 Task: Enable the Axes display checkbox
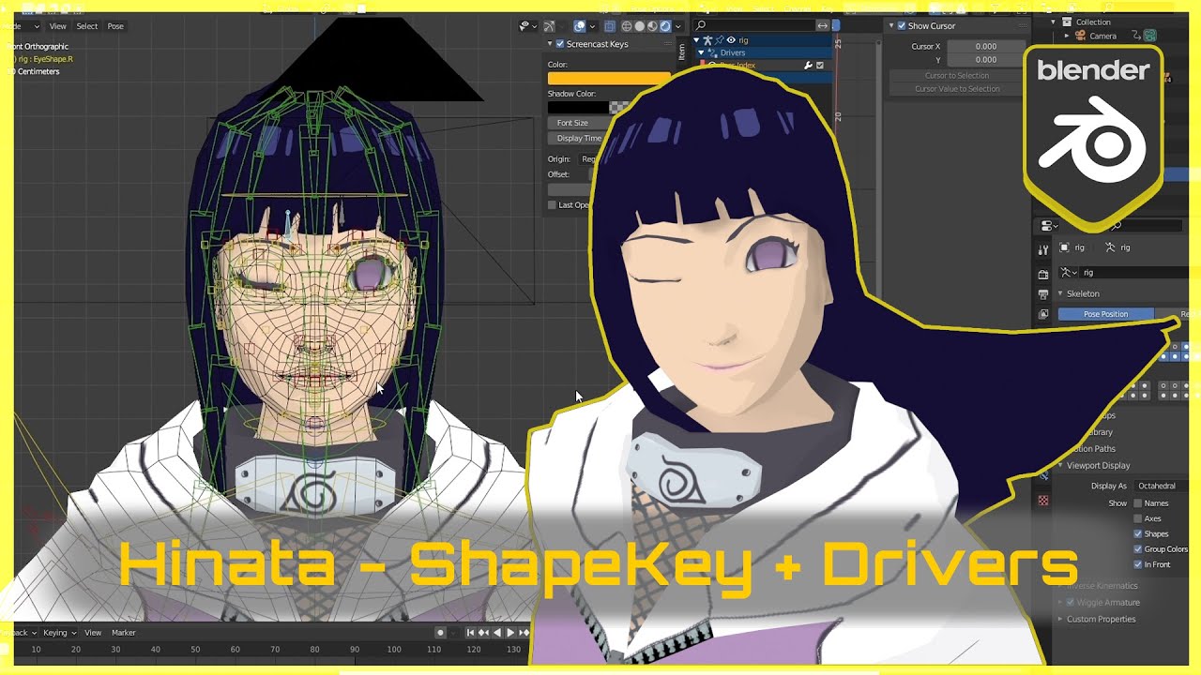pos(1138,518)
